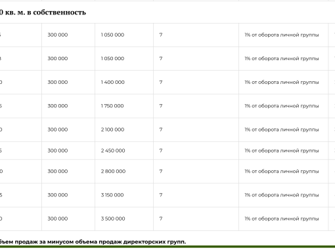This screenshot has width=335, height=250.
Task: Click the 2 100 000 value
Action: [112, 130]
